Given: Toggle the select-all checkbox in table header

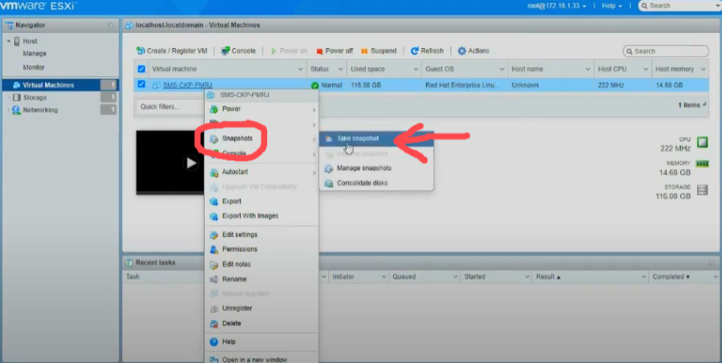Looking at the screenshot, I should click(141, 69).
